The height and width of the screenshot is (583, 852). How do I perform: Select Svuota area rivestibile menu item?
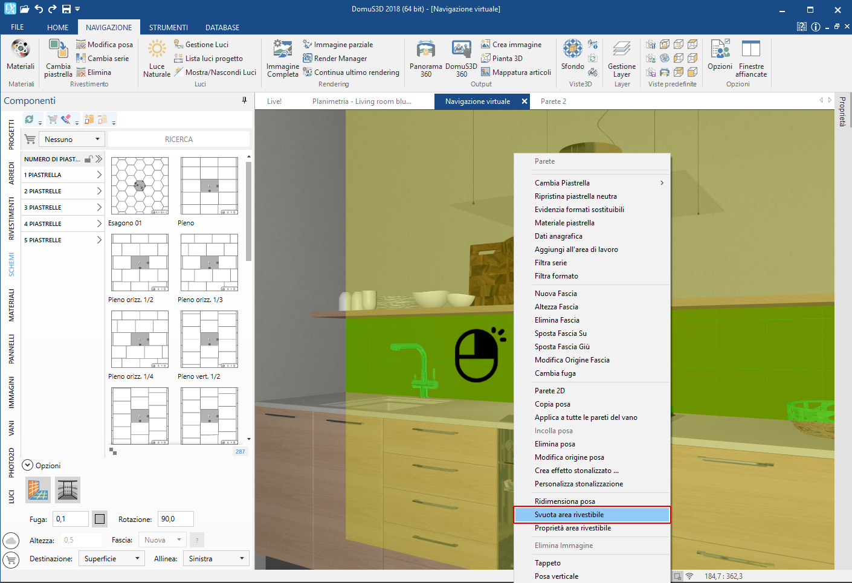coord(592,515)
